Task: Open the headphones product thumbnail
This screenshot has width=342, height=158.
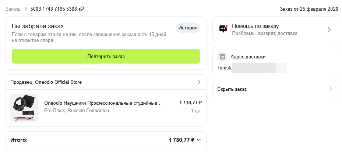Action: (x=24, y=108)
